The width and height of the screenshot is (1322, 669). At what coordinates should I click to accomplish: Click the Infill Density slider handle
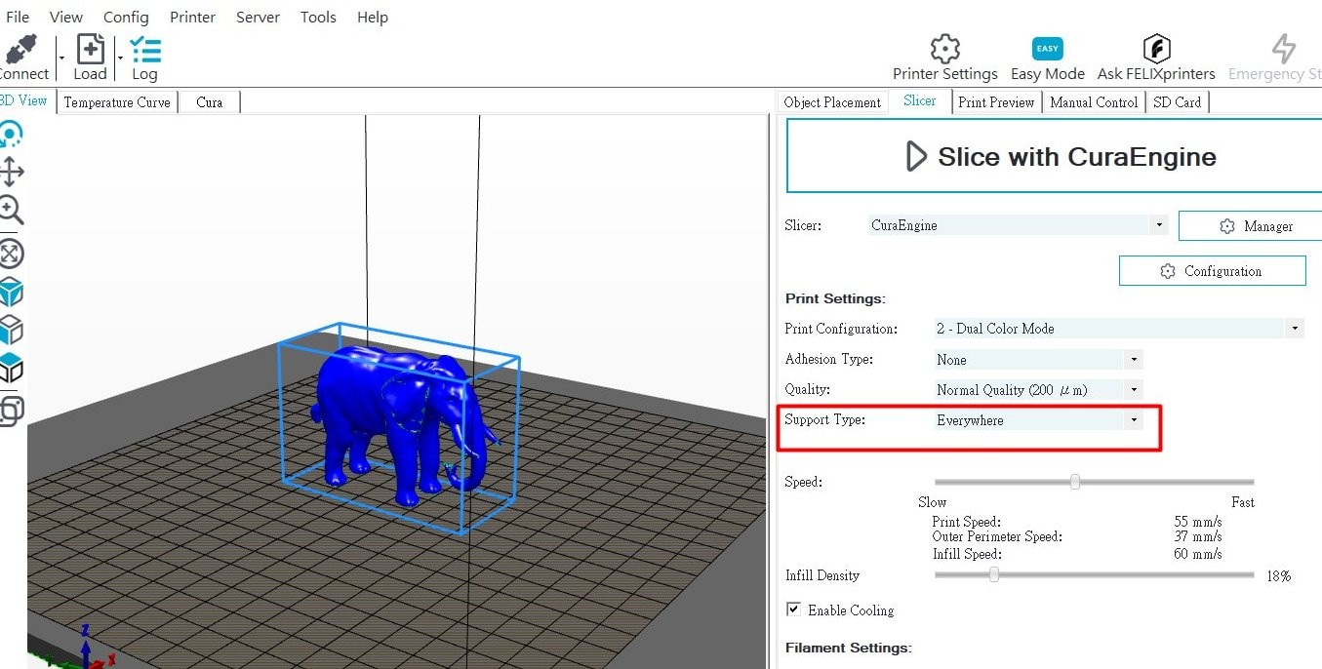tap(993, 575)
